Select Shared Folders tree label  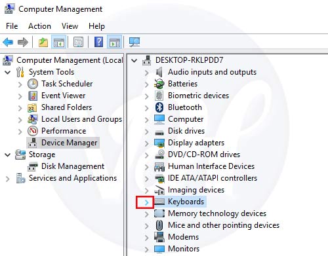point(66,107)
